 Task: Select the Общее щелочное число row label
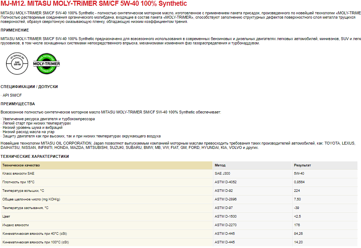click(31, 199)
